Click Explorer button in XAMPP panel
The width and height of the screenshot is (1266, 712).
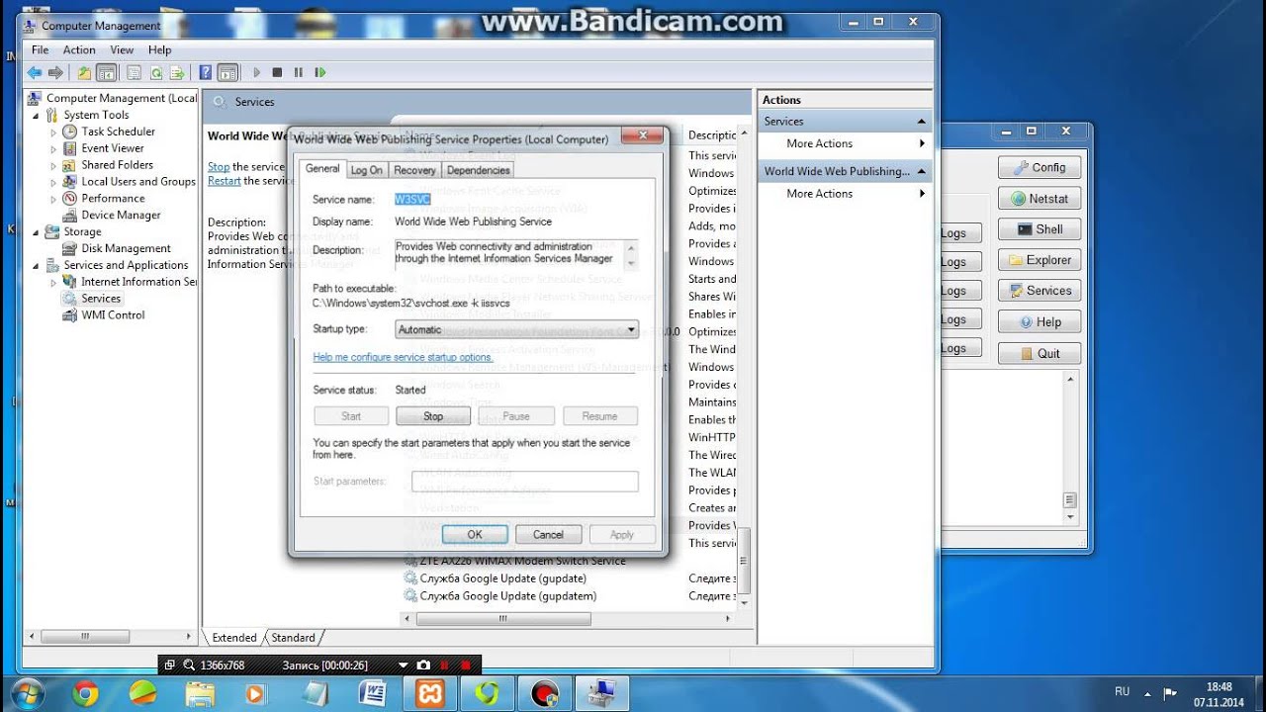pyautogui.click(x=1039, y=260)
